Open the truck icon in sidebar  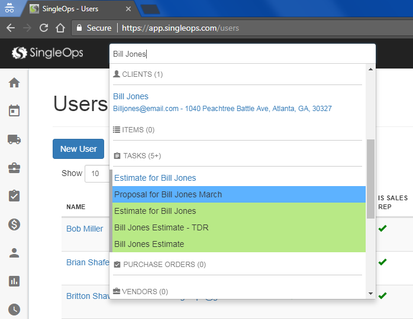pos(14,139)
